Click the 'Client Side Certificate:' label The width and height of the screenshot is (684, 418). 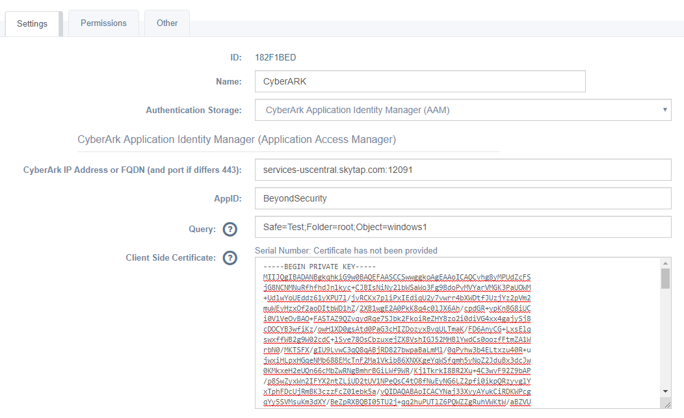click(x=170, y=258)
